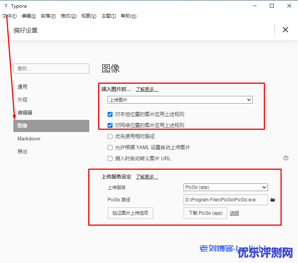Select 图像 settings category
The image size is (298, 263).
[x=51, y=126]
